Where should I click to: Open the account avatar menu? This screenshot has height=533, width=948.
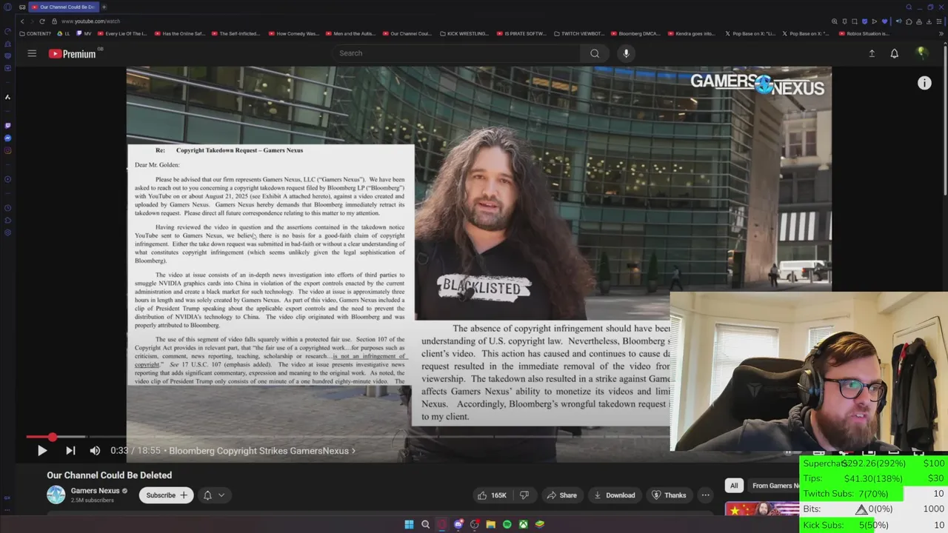pyautogui.click(x=921, y=53)
